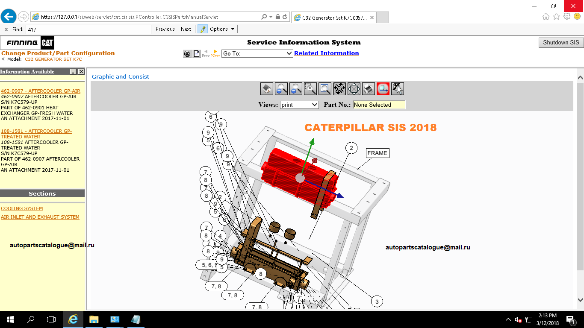This screenshot has height=328, width=584.
Task: Click the crossed-out cursor deselect tool
Action: [x=398, y=89]
